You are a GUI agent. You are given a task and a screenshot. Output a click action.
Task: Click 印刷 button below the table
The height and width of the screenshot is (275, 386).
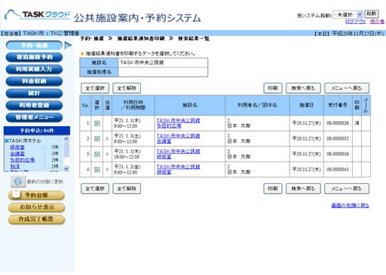pos(273,189)
